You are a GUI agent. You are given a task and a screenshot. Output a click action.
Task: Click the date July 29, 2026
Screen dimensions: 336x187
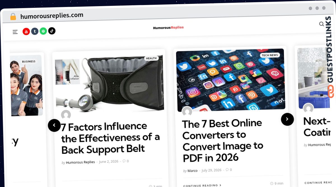coord(211,170)
